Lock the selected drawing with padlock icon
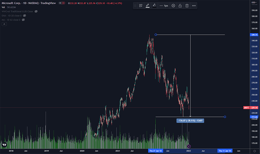 (x=180, y=6)
